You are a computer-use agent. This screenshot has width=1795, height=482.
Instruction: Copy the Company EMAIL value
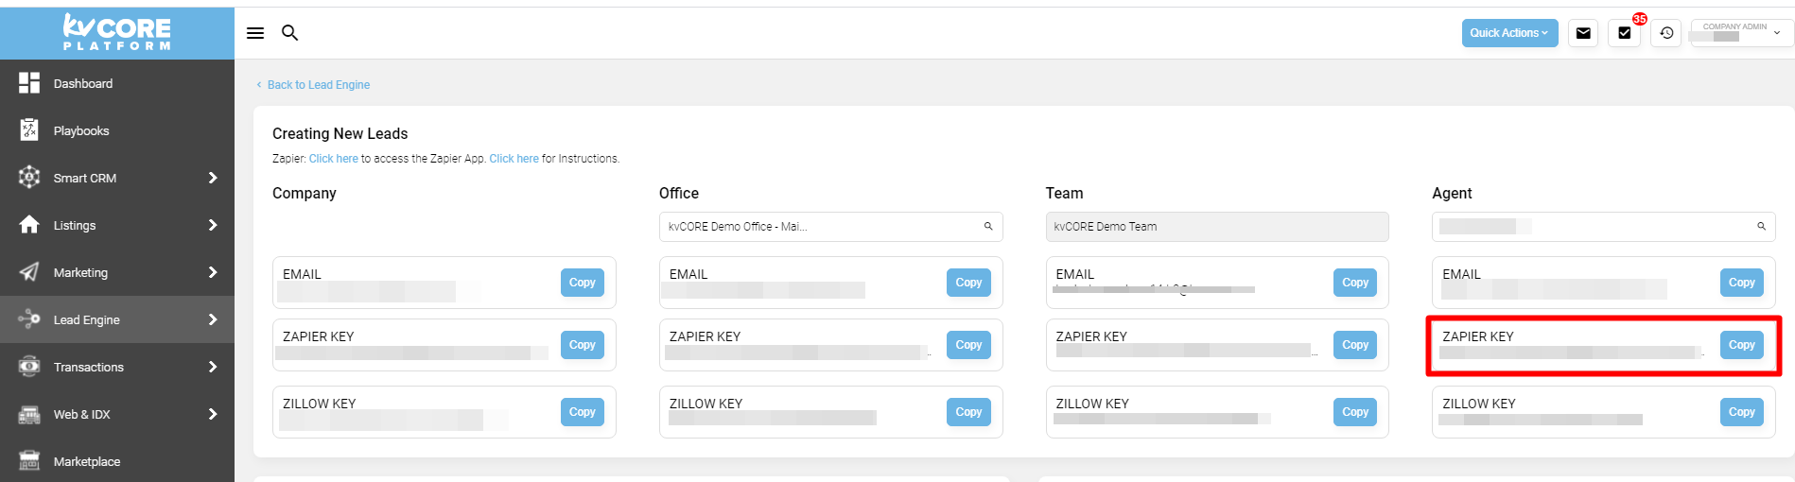(x=583, y=283)
